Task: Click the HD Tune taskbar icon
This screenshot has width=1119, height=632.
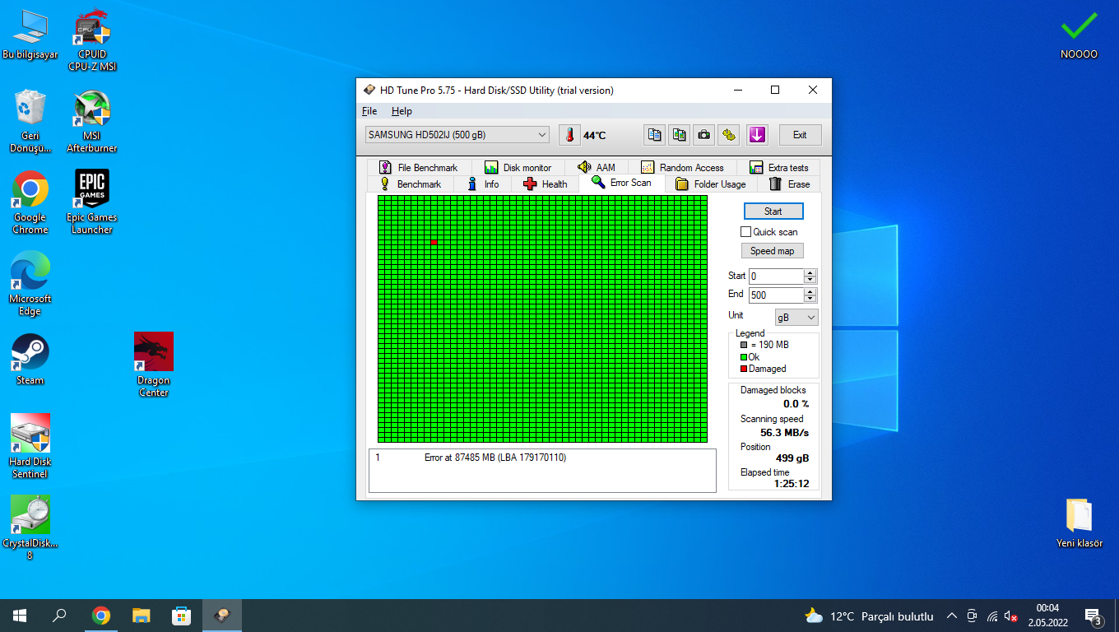Action: [x=222, y=616]
